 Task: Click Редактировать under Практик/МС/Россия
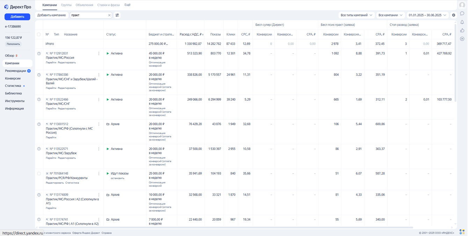point(67,63)
